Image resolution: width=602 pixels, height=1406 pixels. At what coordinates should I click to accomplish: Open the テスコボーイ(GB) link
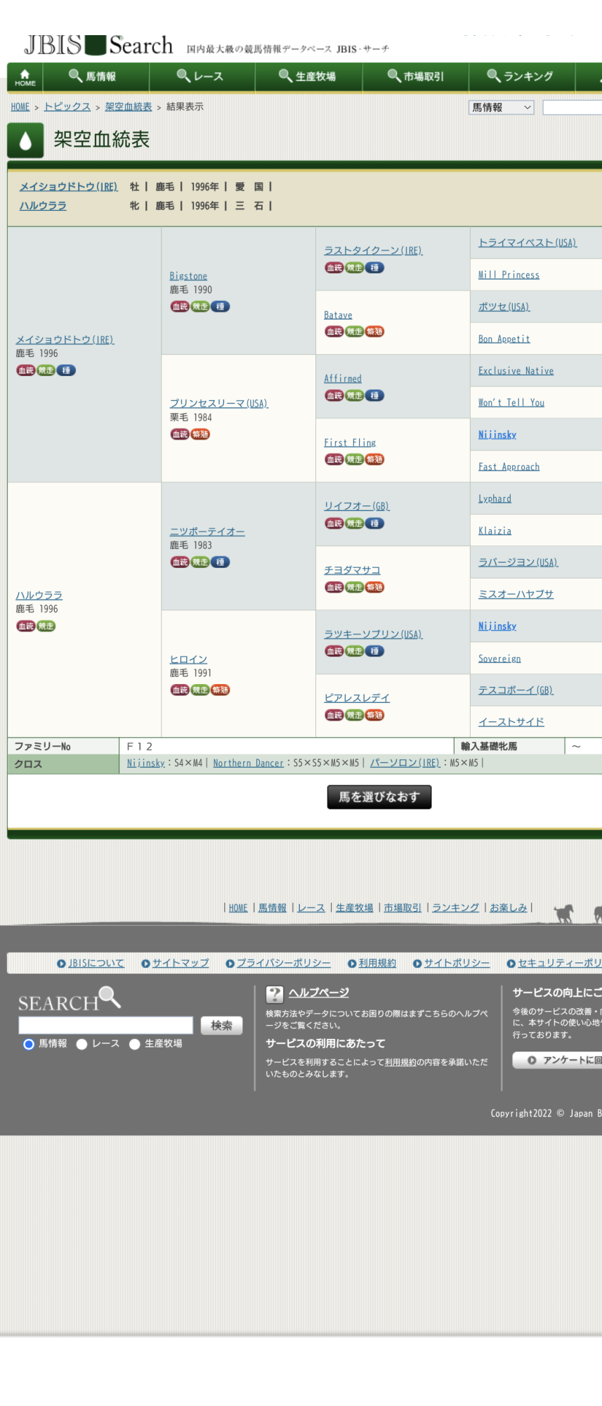pyautogui.click(x=516, y=691)
